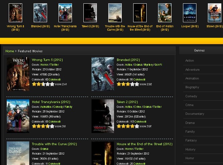
Task: Click Wrong Turn 5 large poster in list
Action: pyautogui.click(x=18, y=74)
